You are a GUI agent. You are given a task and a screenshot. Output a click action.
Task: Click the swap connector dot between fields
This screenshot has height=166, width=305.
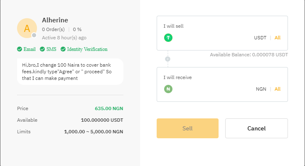tap(168, 59)
